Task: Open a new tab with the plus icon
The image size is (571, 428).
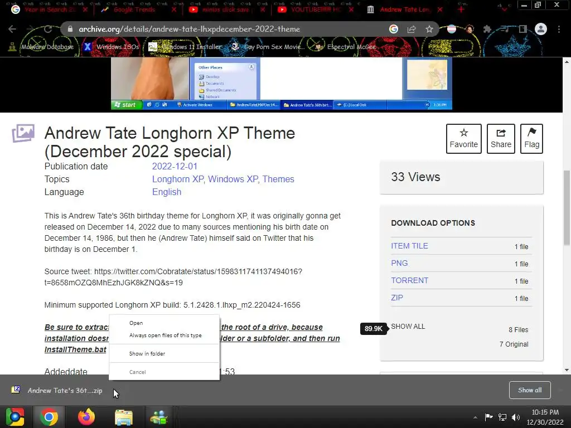Action: point(461,10)
